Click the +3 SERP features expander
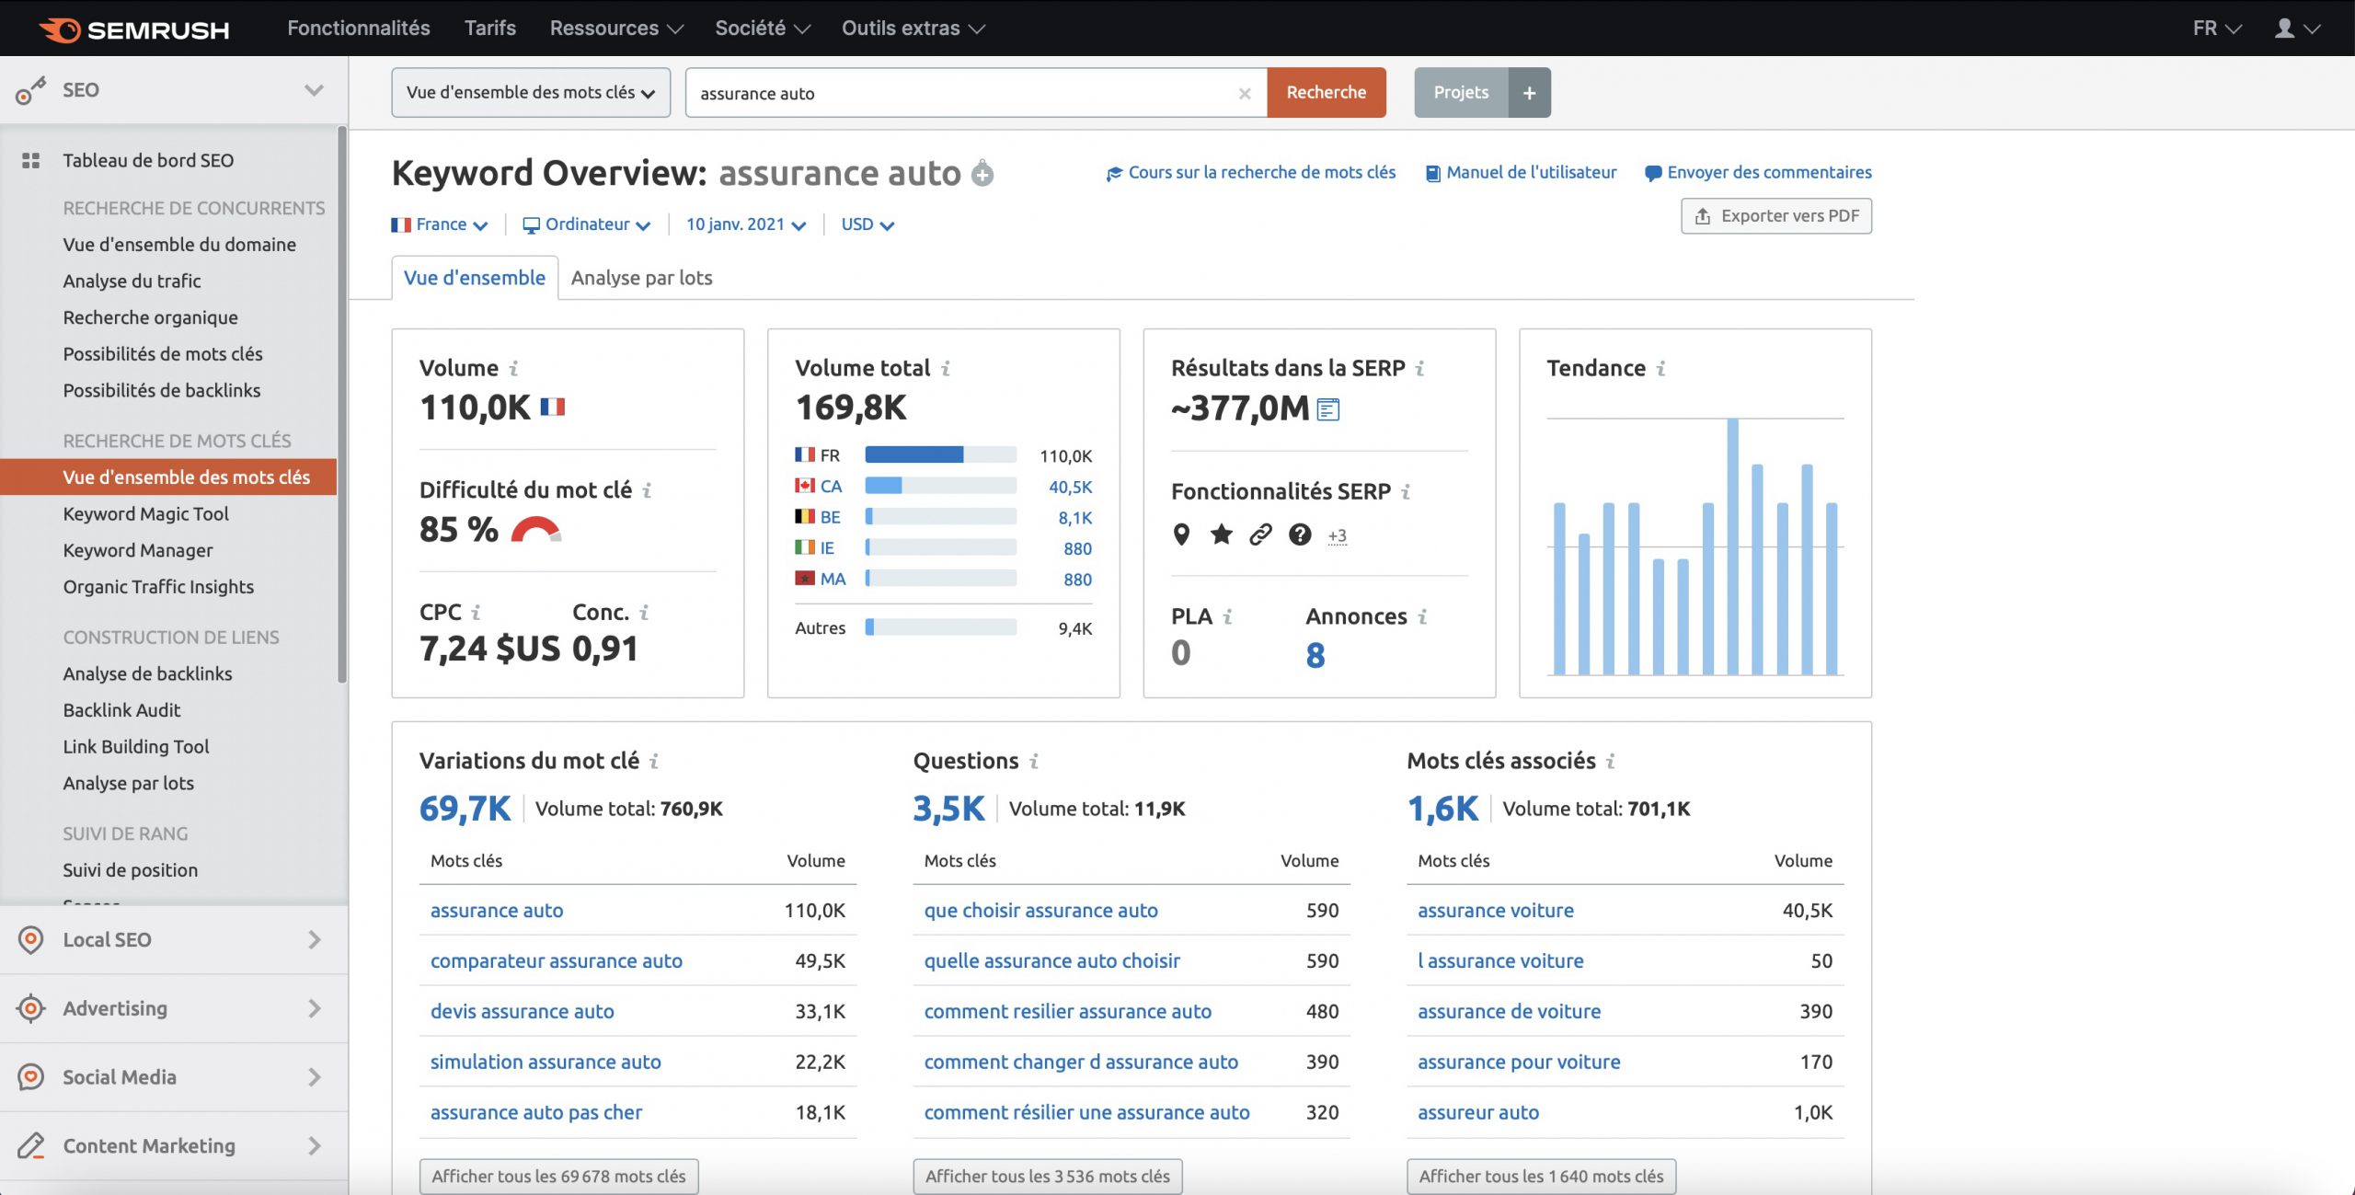The image size is (2355, 1195). (1336, 534)
